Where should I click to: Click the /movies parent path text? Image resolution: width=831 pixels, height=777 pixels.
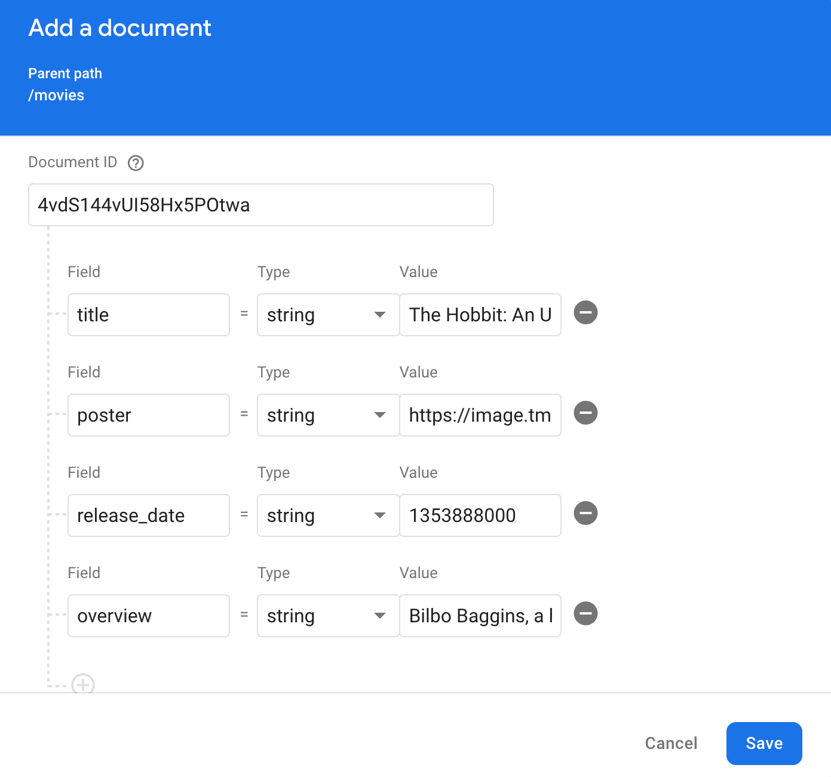tap(56, 96)
